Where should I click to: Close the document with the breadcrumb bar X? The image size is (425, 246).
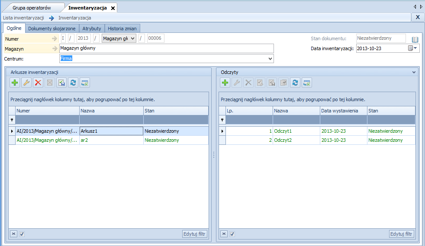pos(418,17)
